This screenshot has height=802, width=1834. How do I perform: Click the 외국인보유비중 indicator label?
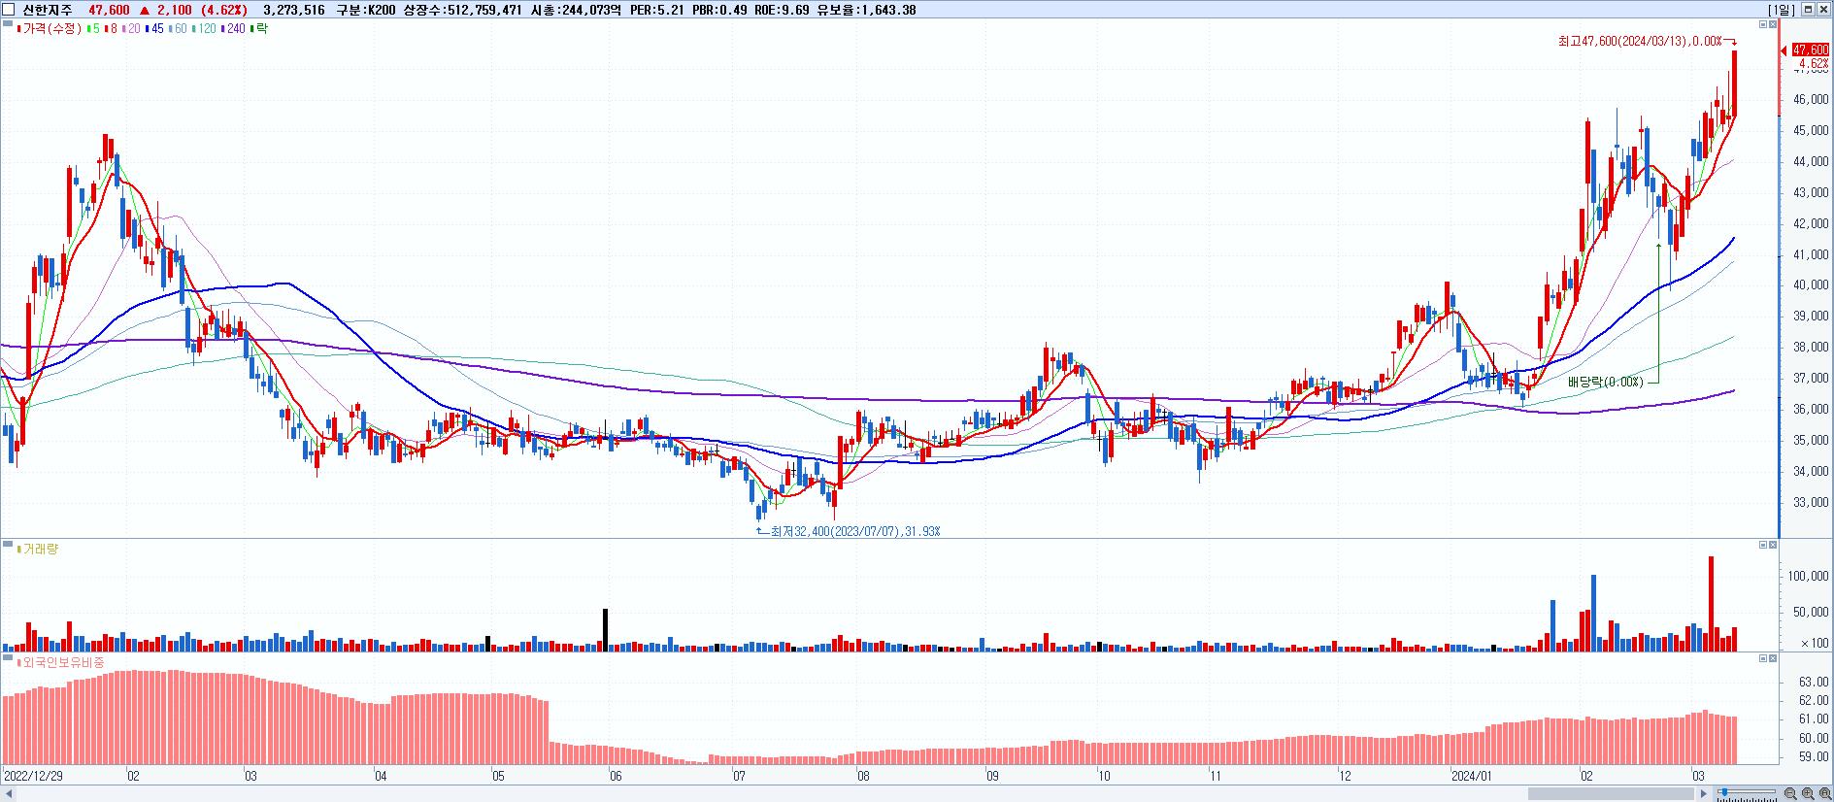pos(60,662)
